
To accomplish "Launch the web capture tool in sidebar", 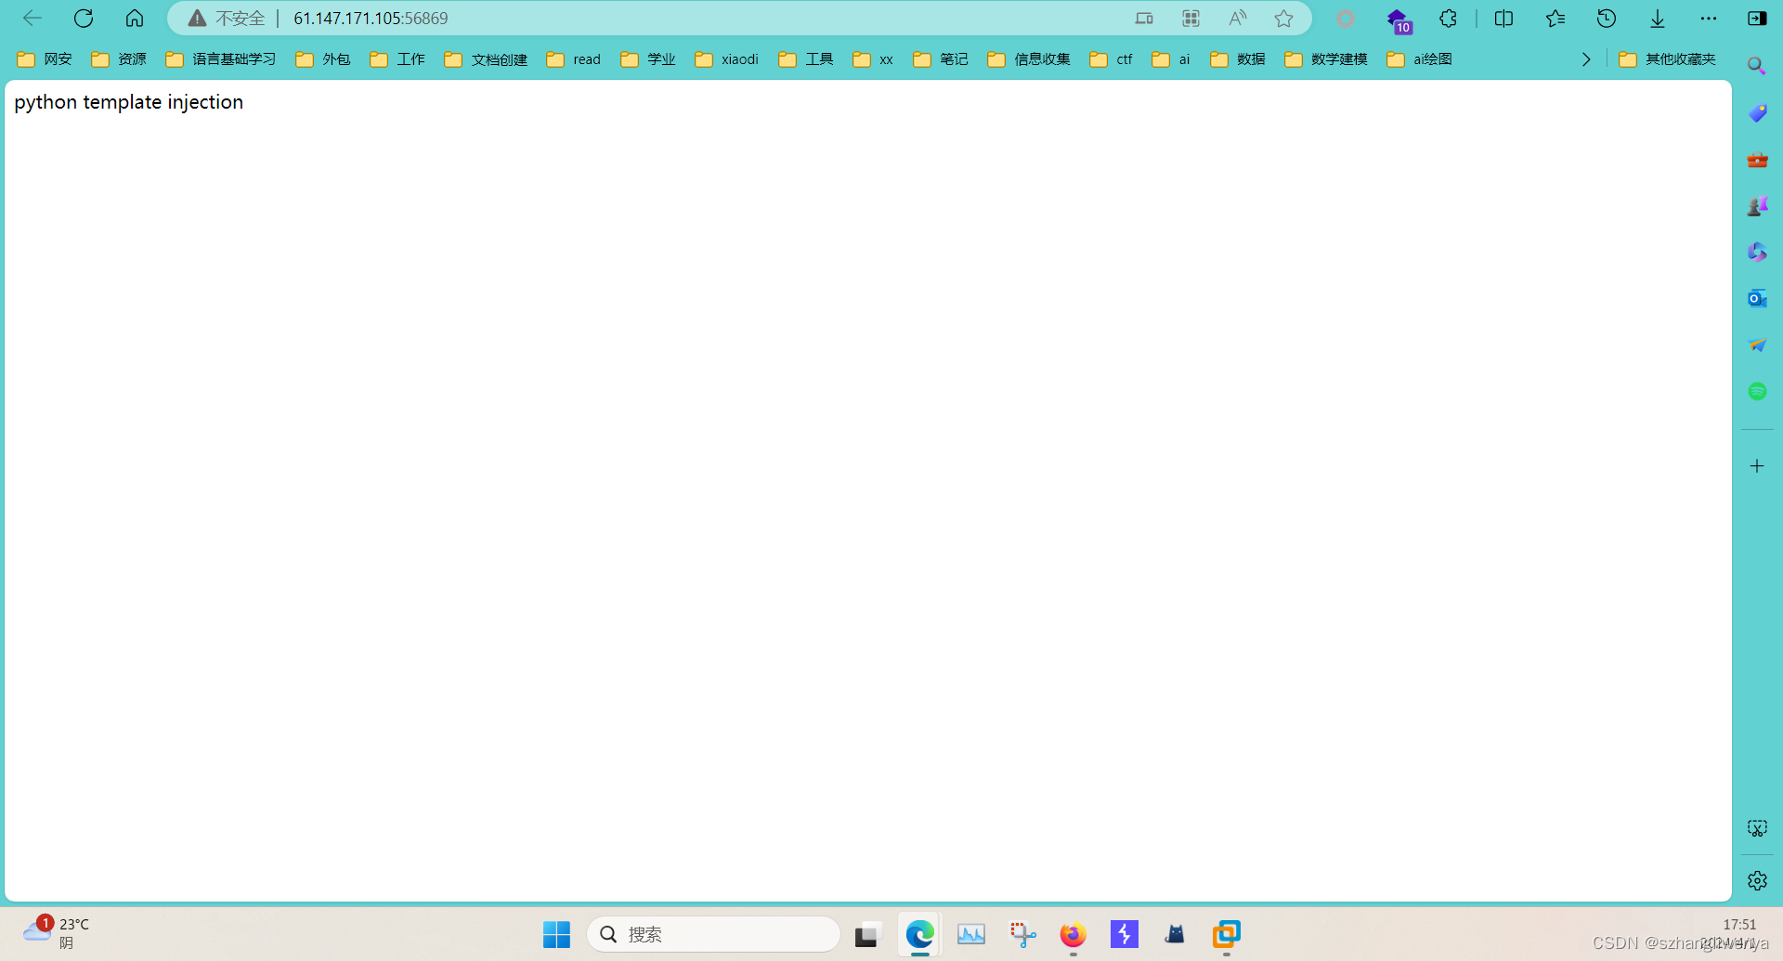I will pos(1757,827).
